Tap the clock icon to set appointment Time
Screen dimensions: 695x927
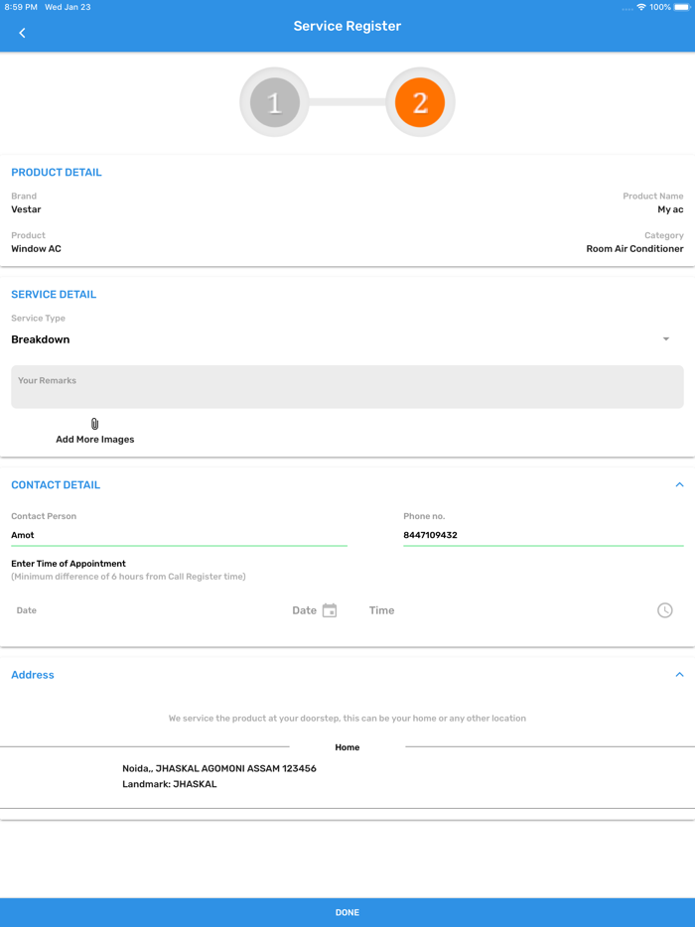click(665, 609)
